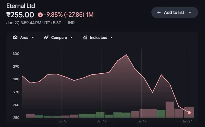205x127 pixels.
Task: Select the Area label
Action: (x=24, y=38)
